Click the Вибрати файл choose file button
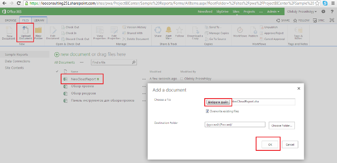 [218, 102]
